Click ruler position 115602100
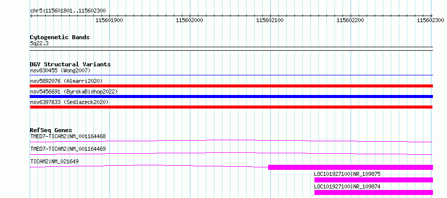The width and height of the screenshot is (447, 198). coord(270,20)
